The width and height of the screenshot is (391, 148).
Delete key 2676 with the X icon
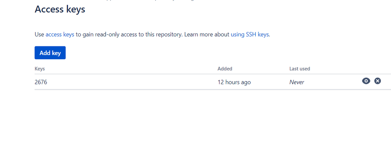tap(378, 81)
